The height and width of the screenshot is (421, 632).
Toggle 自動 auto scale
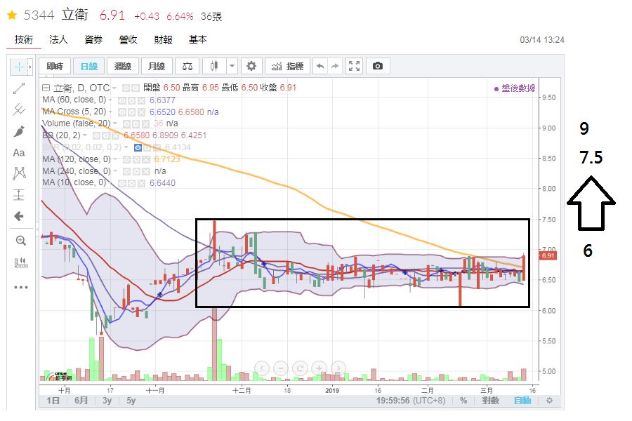[522, 401]
